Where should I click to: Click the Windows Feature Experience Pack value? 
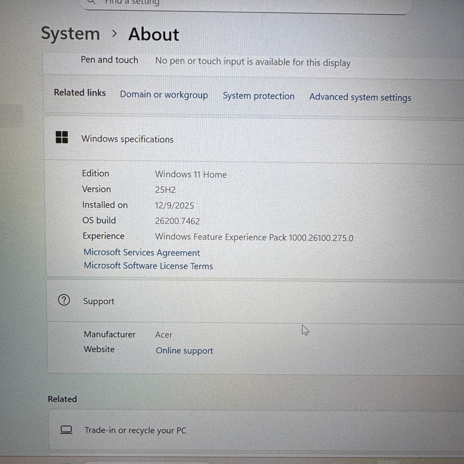pyautogui.click(x=254, y=237)
